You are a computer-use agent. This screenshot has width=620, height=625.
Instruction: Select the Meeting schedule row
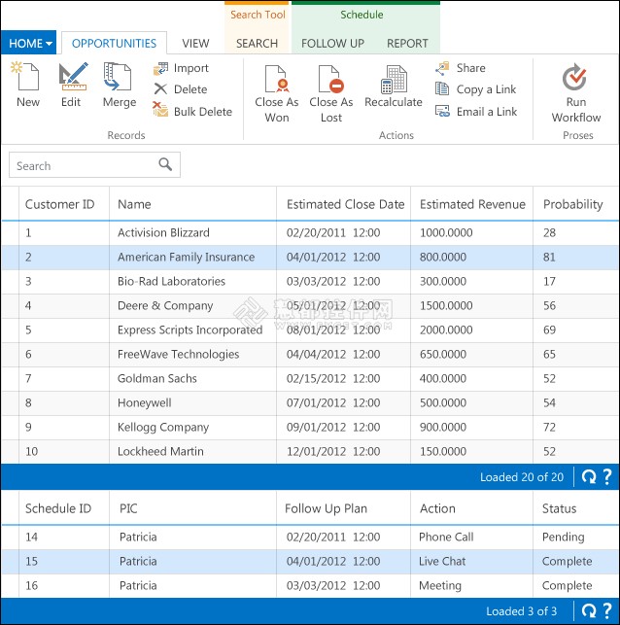click(x=310, y=585)
